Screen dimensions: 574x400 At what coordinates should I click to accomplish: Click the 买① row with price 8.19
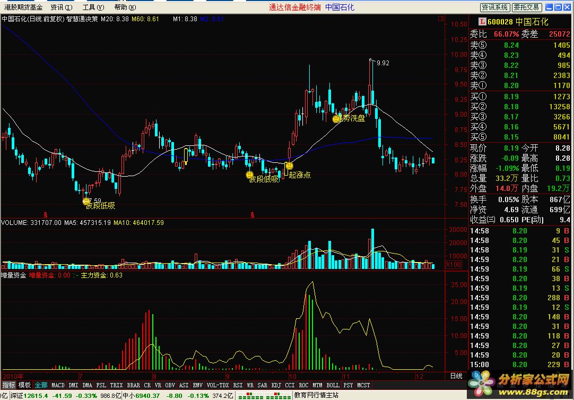click(x=520, y=97)
